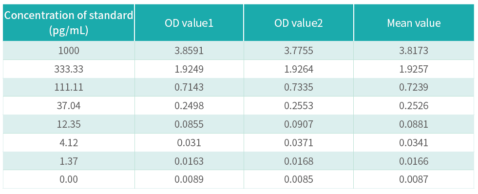Click the 0.0881 mean value cell
Screen dimensions: 478x194
414,124
